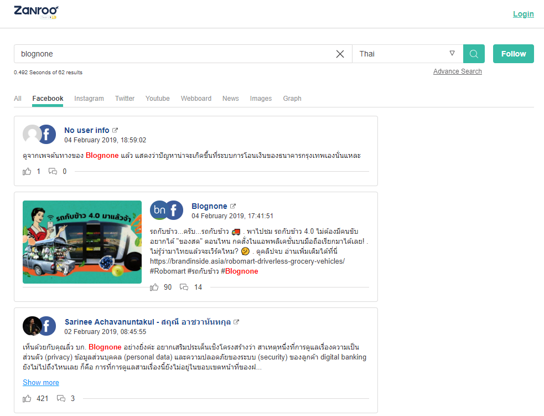Switch to the Graph tab
544x416 pixels.
coord(292,99)
